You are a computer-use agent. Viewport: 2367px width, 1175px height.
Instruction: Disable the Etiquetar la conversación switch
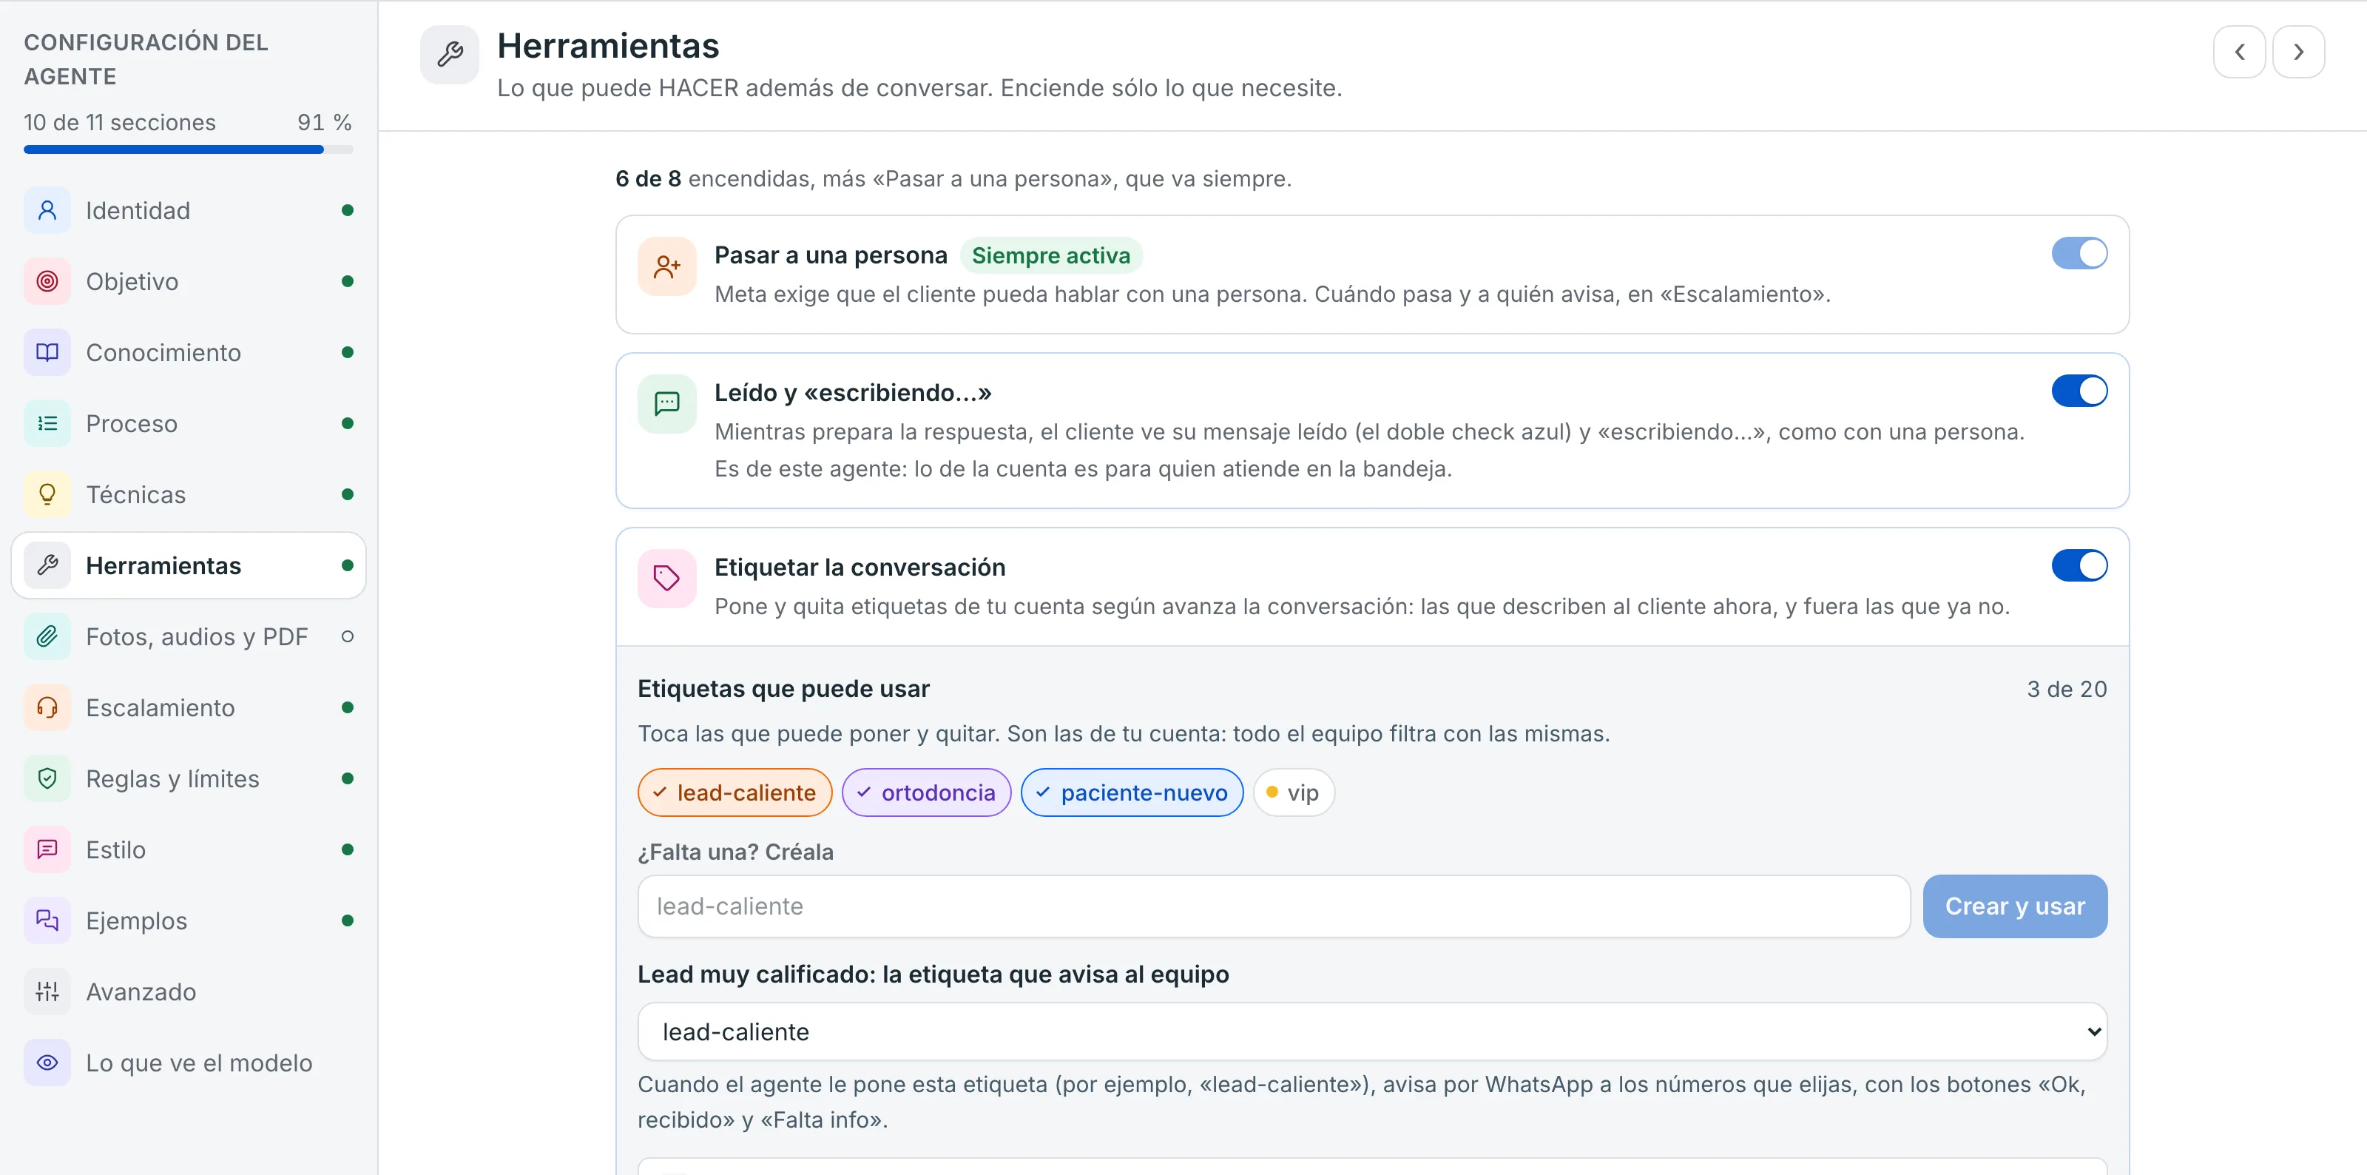click(x=2079, y=565)
